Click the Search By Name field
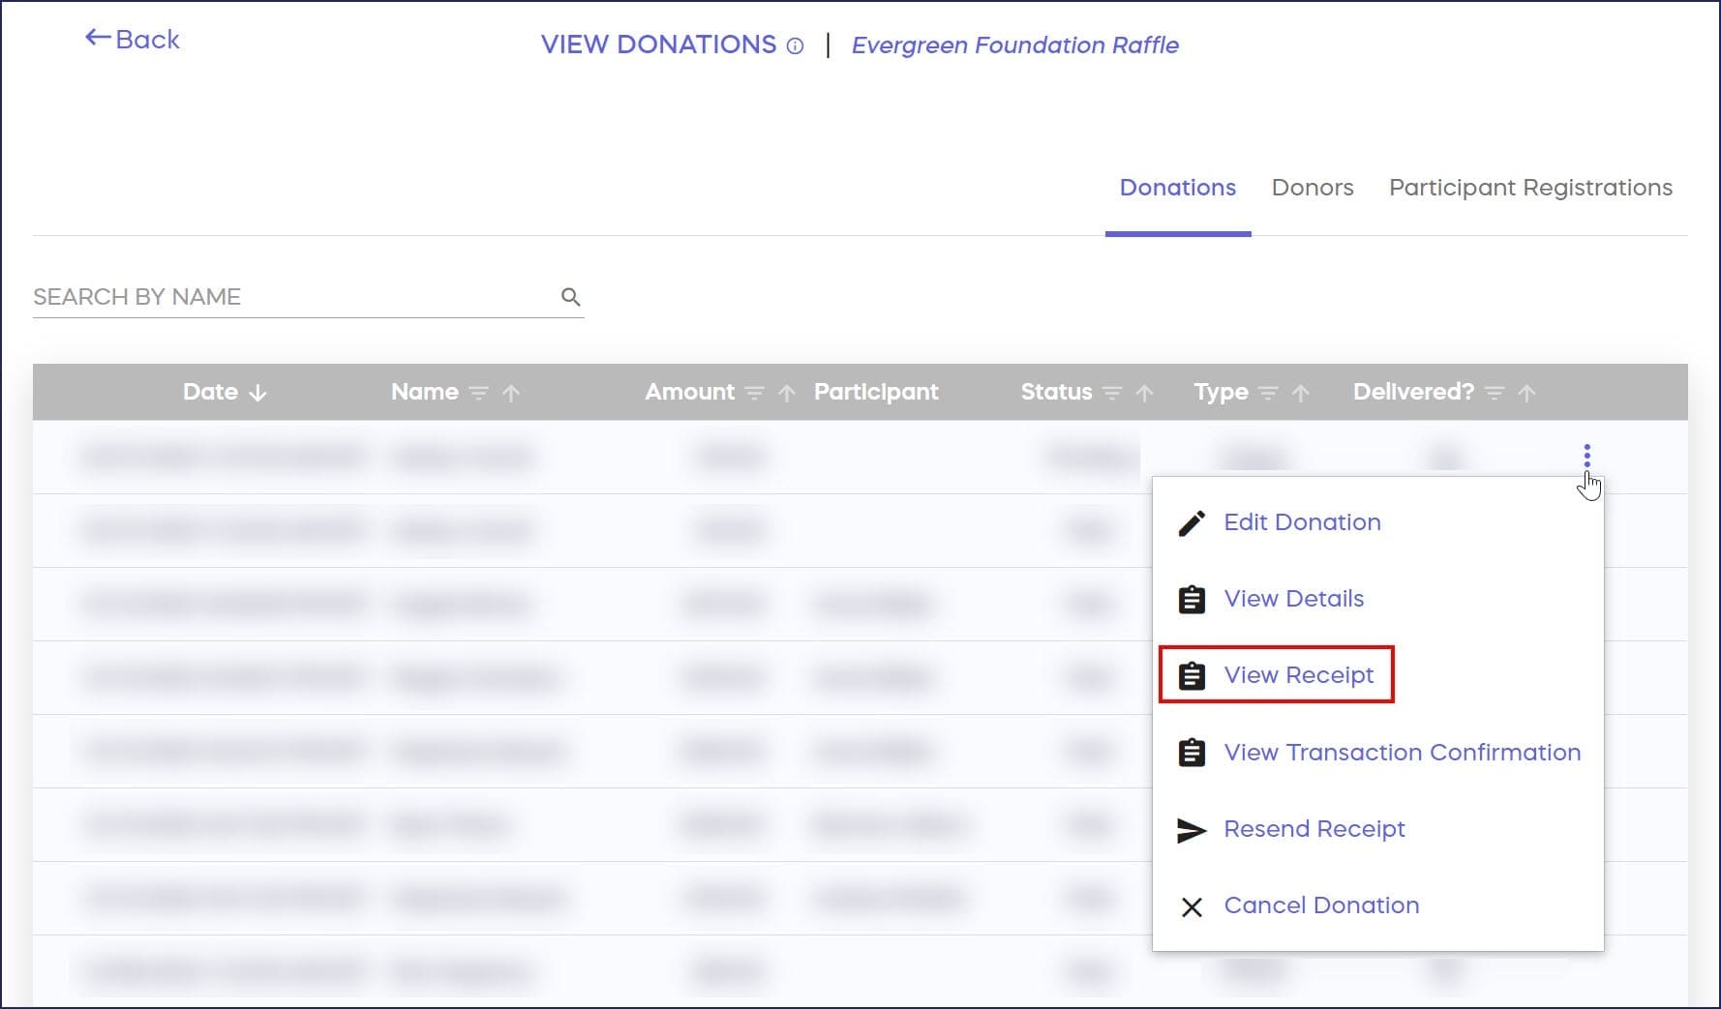Image resolution: width=1721 pixels, height=1009 pixels. point(290,297)
